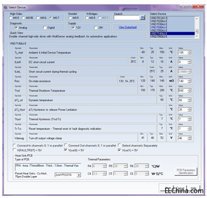Choose the H-Bridges M0-5 radio option
Image resolution: width=207 pixels, height=198 pixels.
87,18
